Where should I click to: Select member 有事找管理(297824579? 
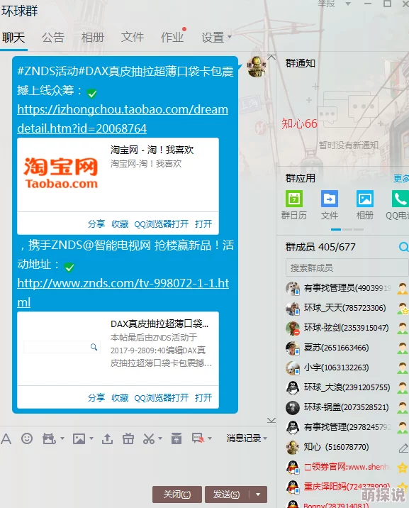[347, 427]
